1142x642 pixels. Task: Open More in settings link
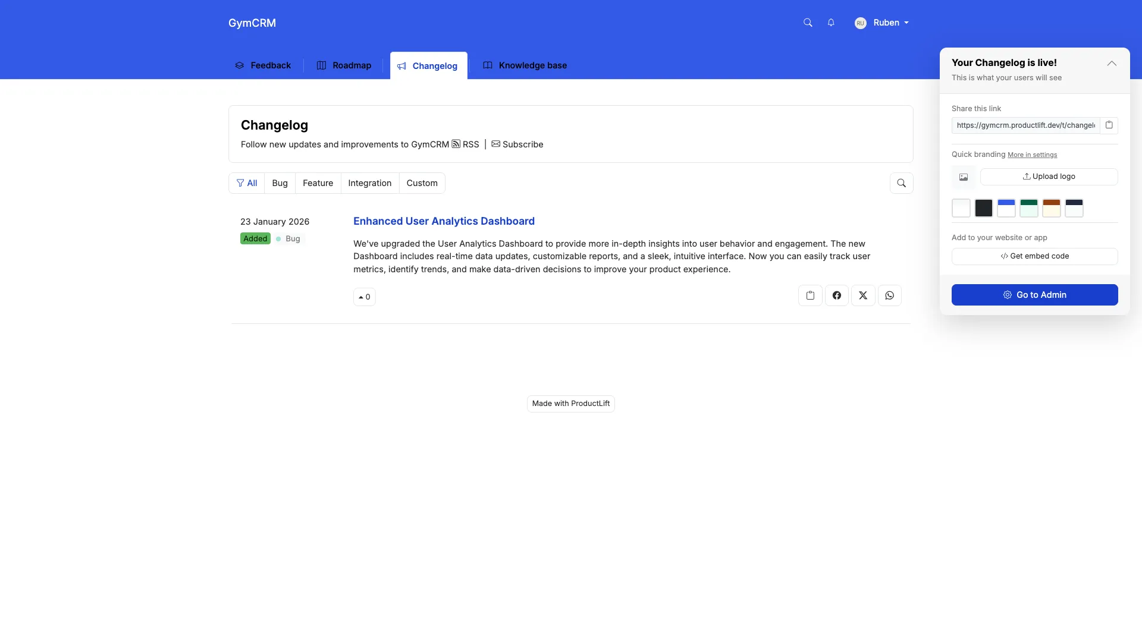click(1033, 154)
